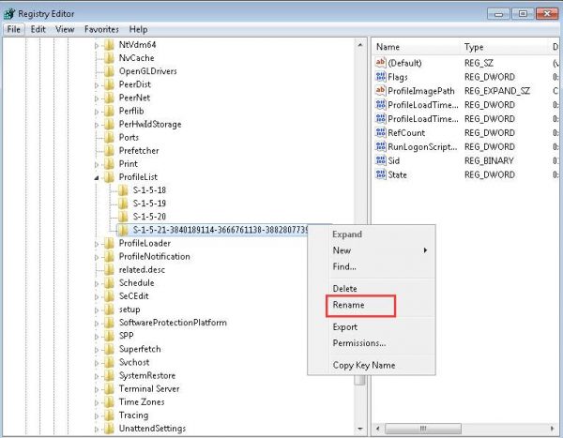The height and width of the screenshot is (438, 563).
Task: Click the NtVdm64 folder icon
Action: tap(109, 45)
